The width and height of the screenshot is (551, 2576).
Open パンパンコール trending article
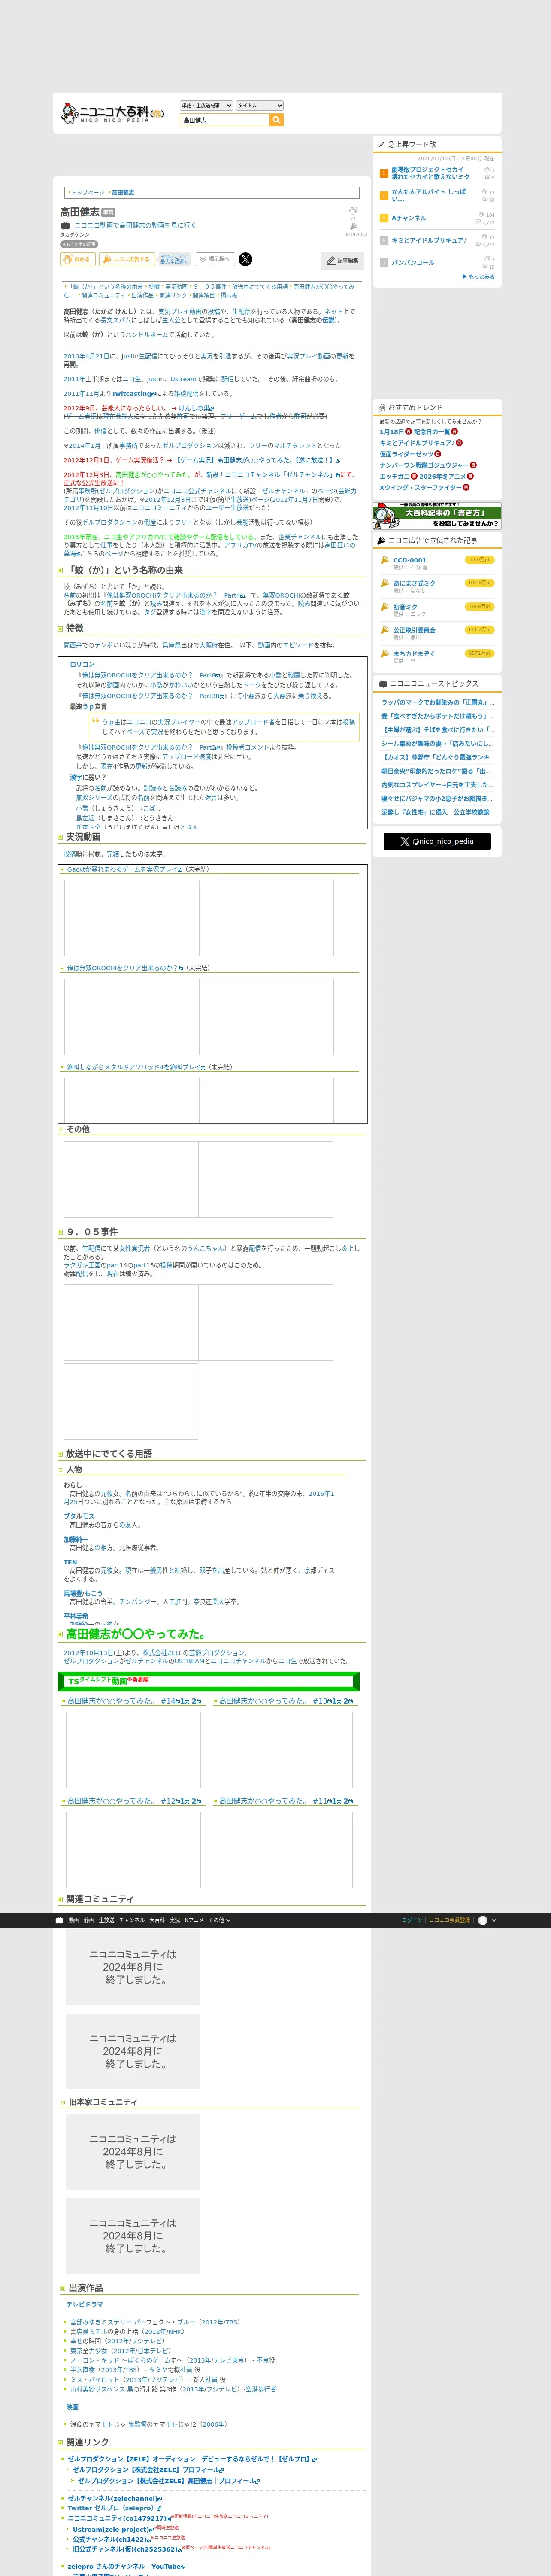(413, 263)
